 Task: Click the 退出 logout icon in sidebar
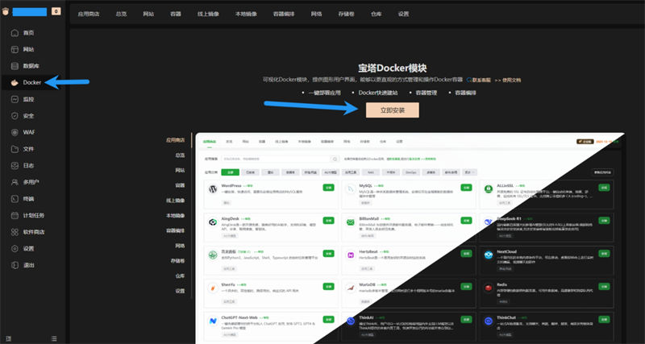[x=14, y=265]
